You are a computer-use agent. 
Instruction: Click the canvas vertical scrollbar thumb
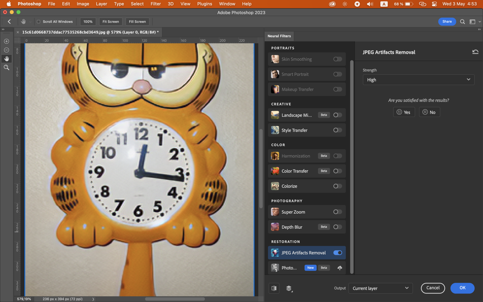pos(261,169)
